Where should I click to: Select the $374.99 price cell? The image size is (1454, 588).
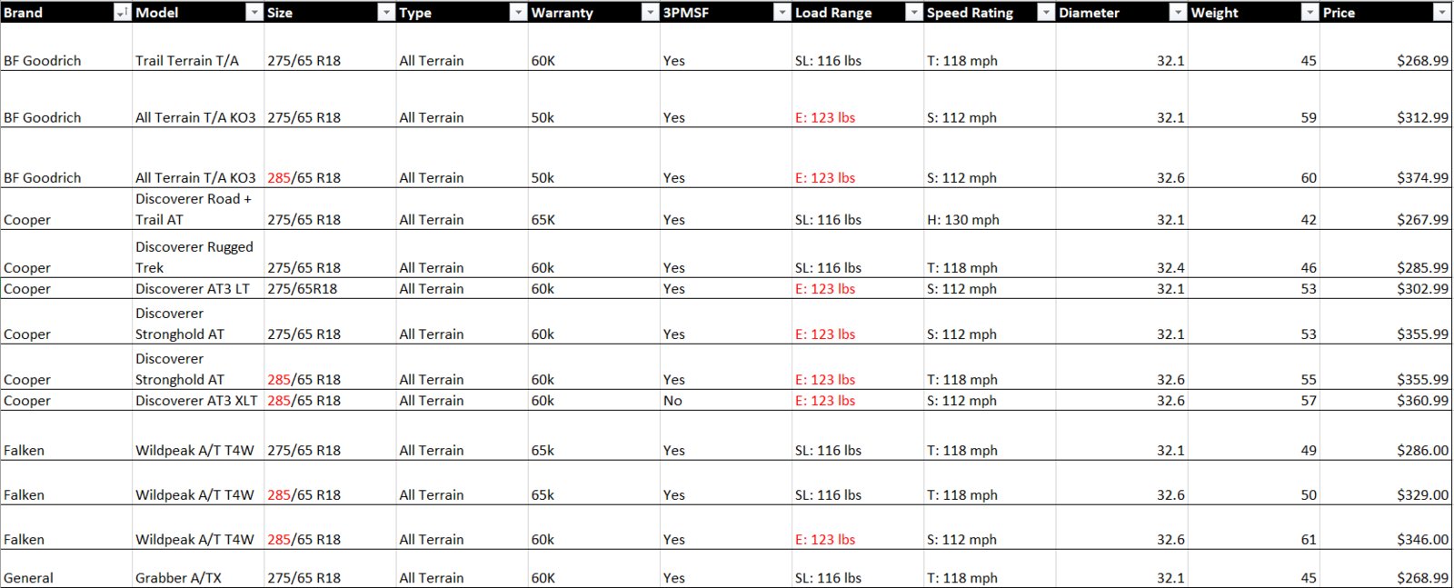point(1386,157)
